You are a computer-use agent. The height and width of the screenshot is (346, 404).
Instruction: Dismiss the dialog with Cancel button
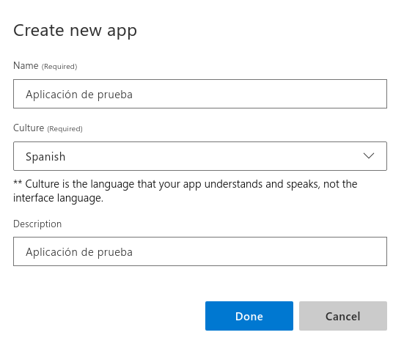(343, 316)
